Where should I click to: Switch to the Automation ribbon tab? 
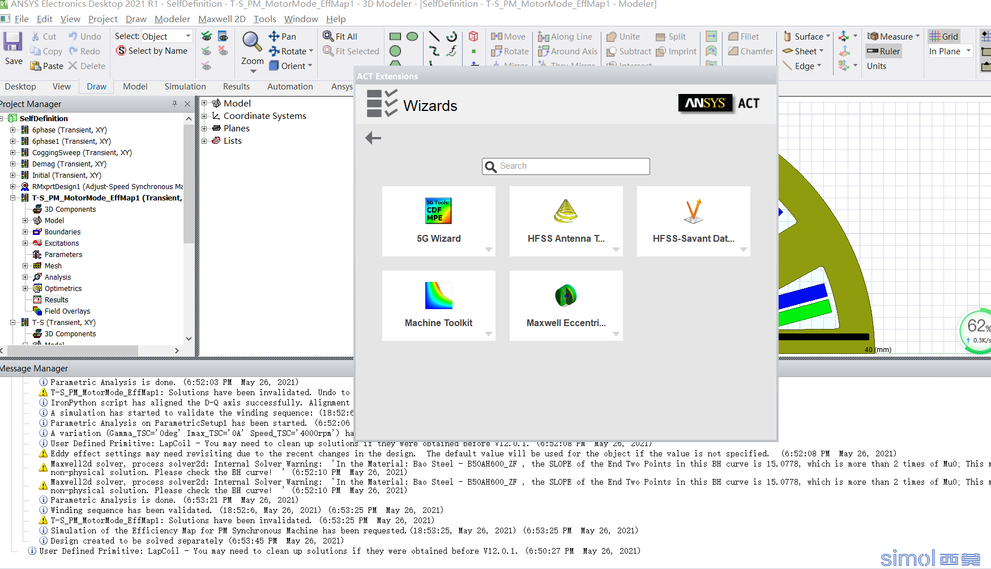(290, 87)
